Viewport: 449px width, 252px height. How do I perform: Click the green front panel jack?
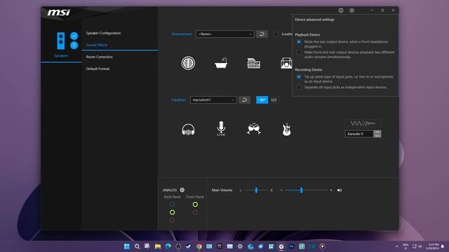click(195, 204)
